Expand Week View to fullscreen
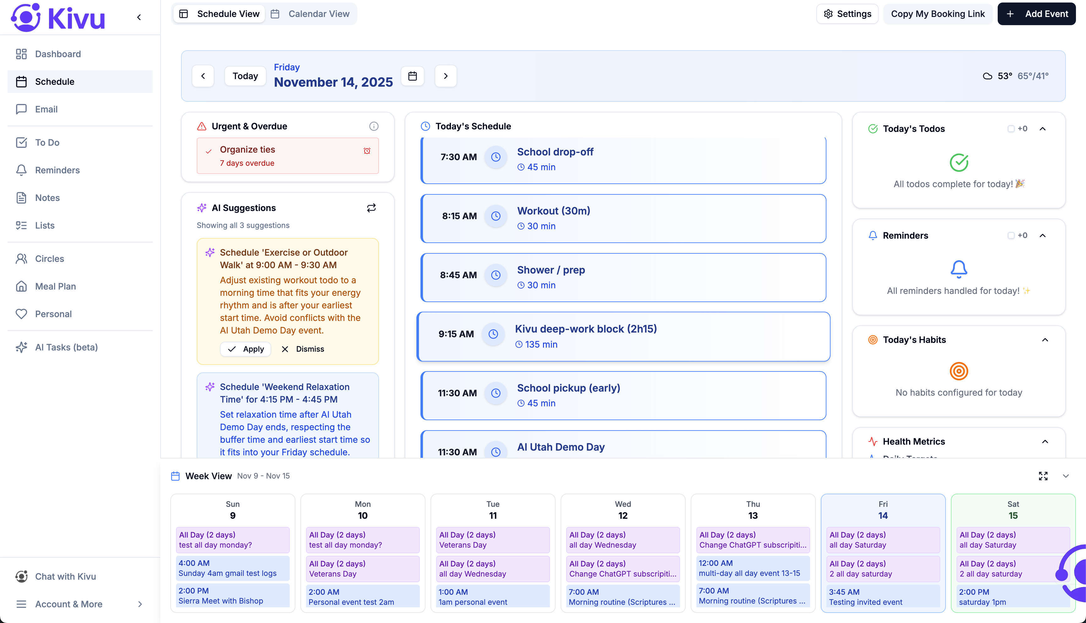This screenshot has height=623, width=1086. (1043, 476)
